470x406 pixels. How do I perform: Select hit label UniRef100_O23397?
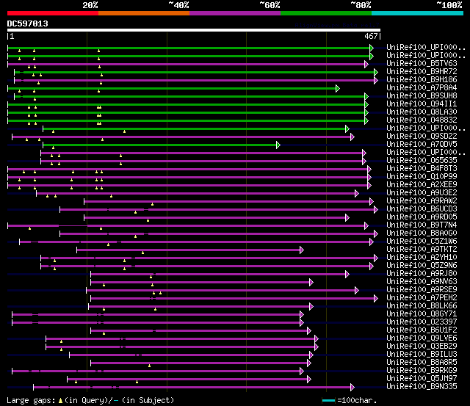(x=422, y=322)
